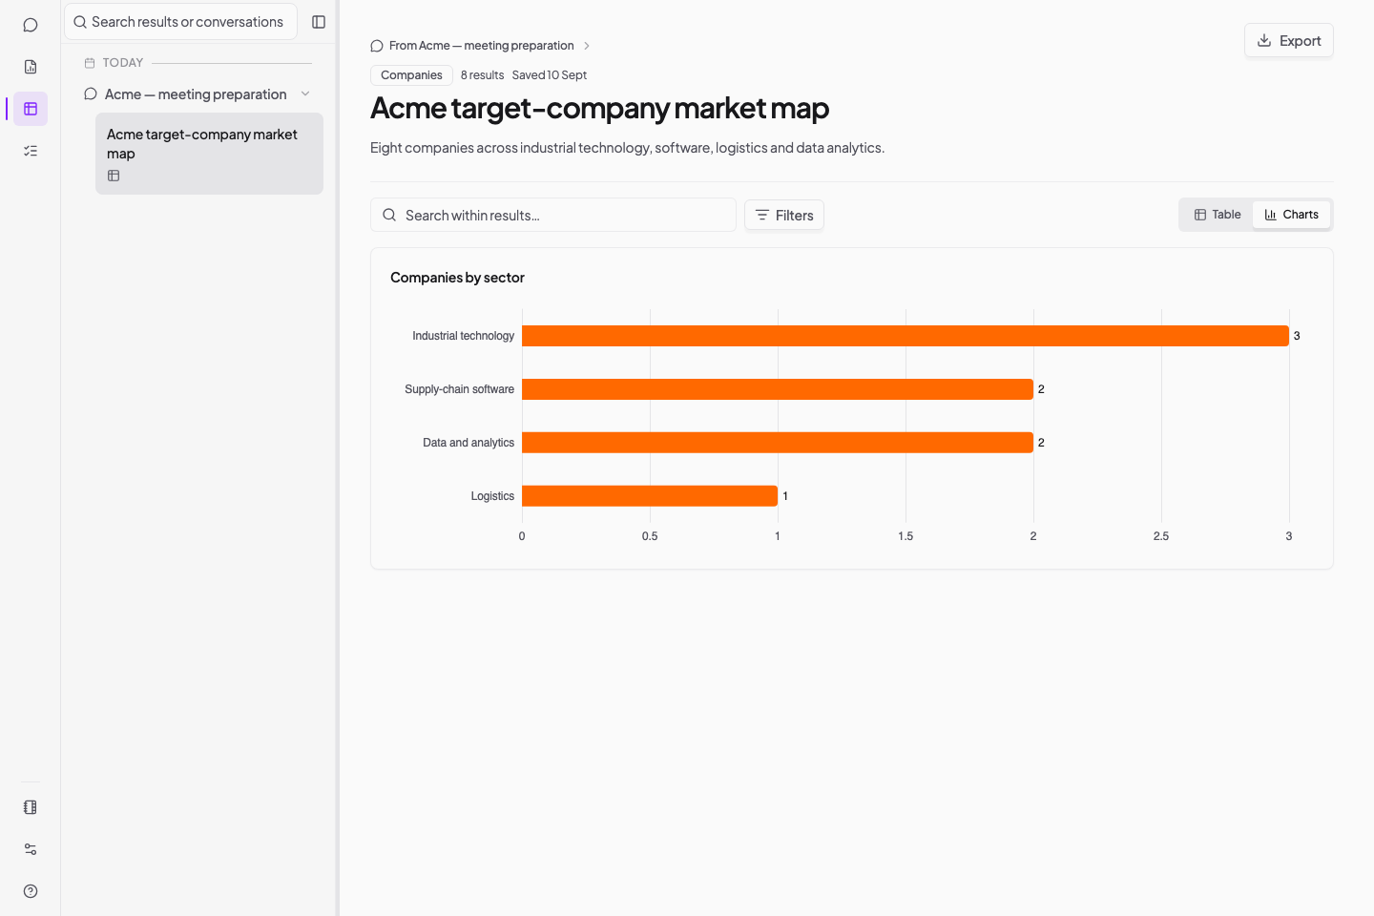Click the Data and analytics bar
Screen dimensions: 1374x916
click(778, 443)
